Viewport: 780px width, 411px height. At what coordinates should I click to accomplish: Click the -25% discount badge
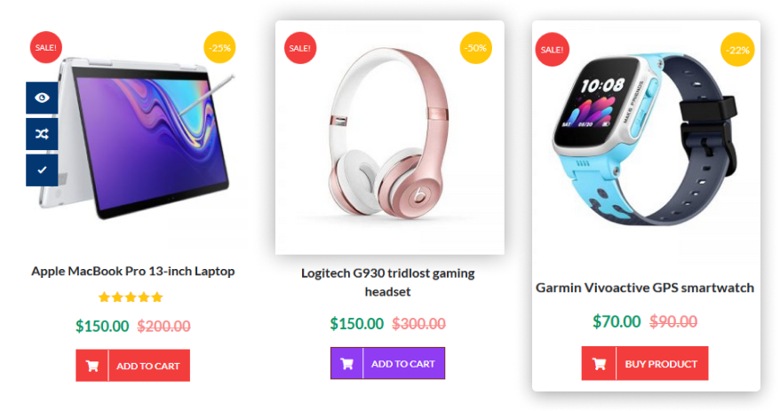219,48
